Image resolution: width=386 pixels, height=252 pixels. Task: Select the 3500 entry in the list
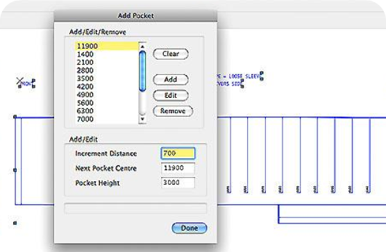tap(107, 78)
